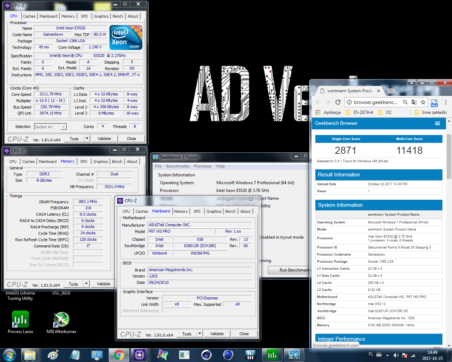Click the Paint icon in taskbar

point(53,355)
